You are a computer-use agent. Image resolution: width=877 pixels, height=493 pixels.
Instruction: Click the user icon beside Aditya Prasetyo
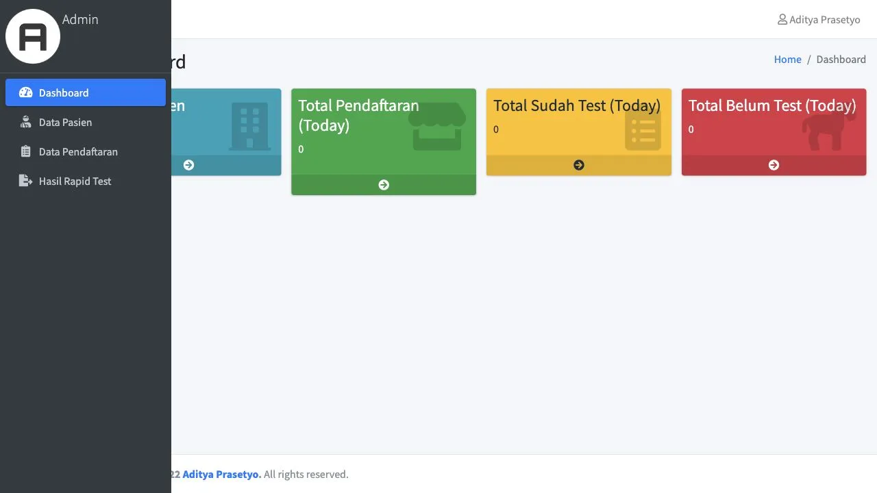pyautogui.click(x=782, y=19)
